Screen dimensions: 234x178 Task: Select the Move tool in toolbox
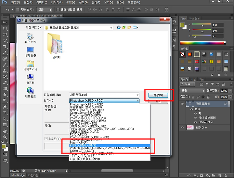5,23
